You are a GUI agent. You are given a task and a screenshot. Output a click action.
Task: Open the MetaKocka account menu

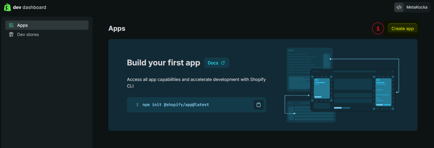[412, 7]
